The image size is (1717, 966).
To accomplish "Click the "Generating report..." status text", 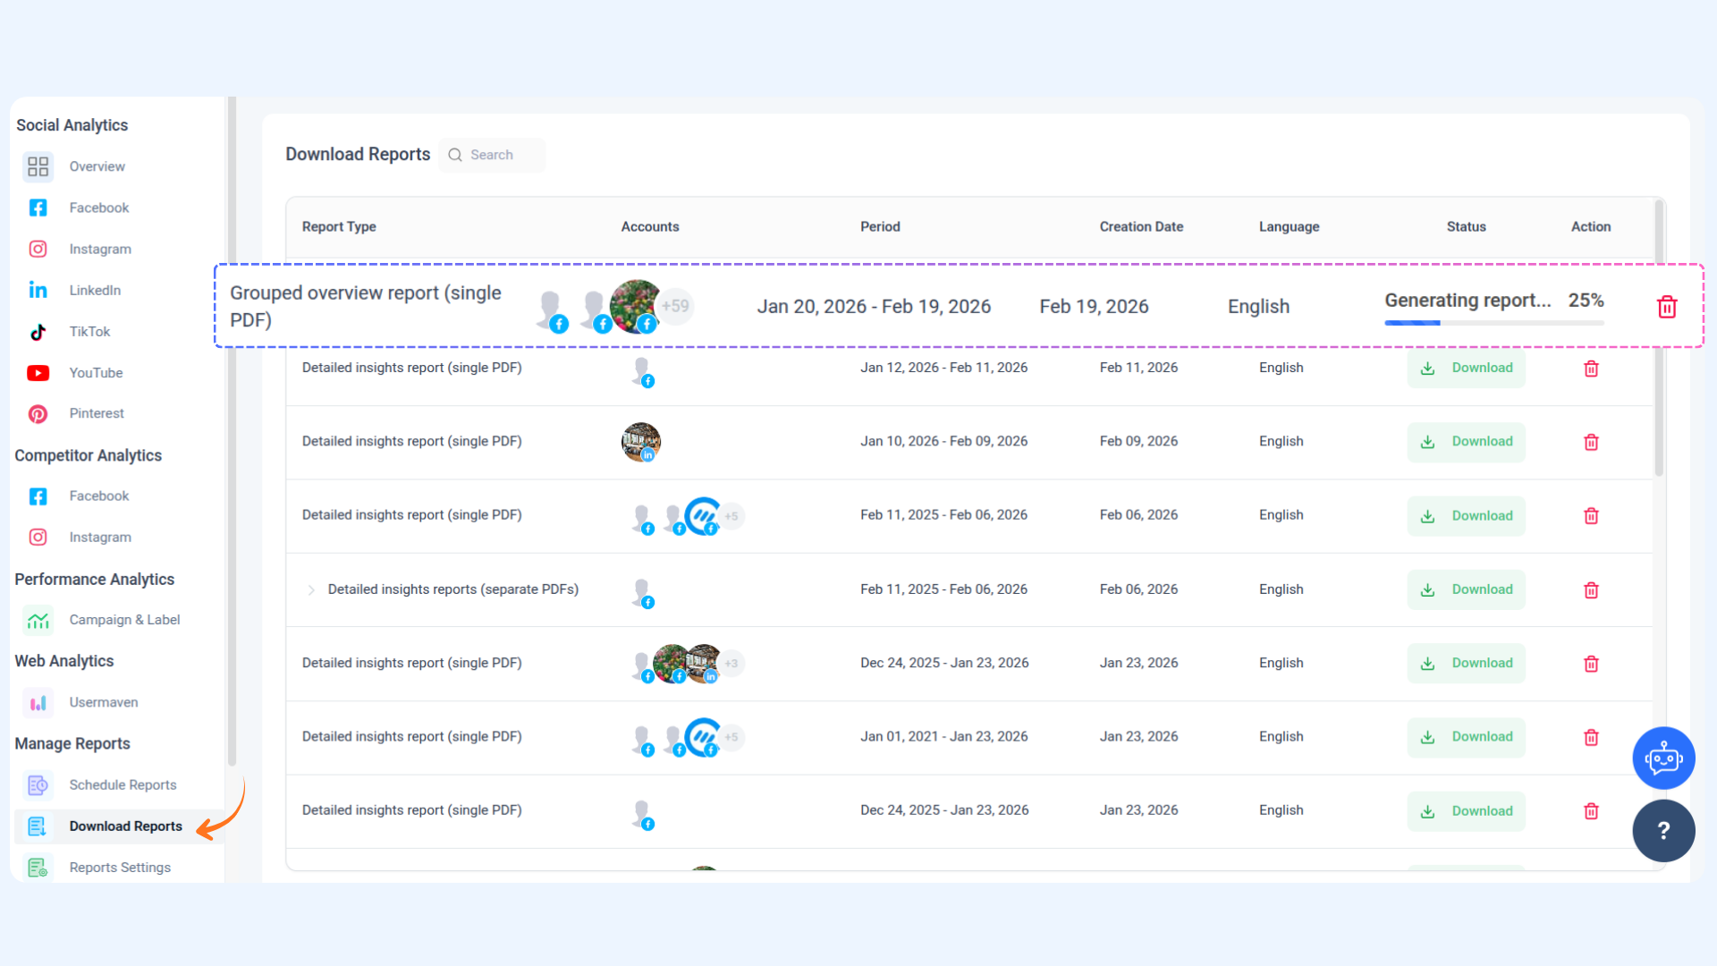I will 1467,301.
